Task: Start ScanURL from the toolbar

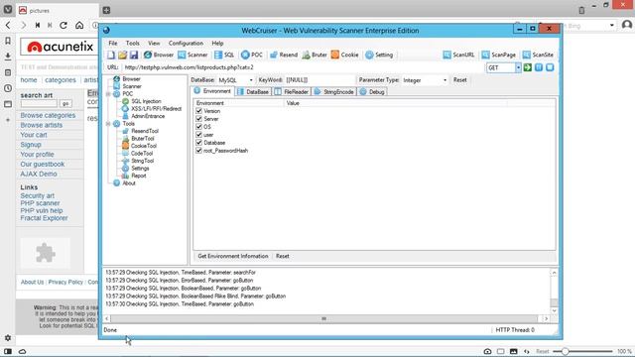Action: coord(458,55)
